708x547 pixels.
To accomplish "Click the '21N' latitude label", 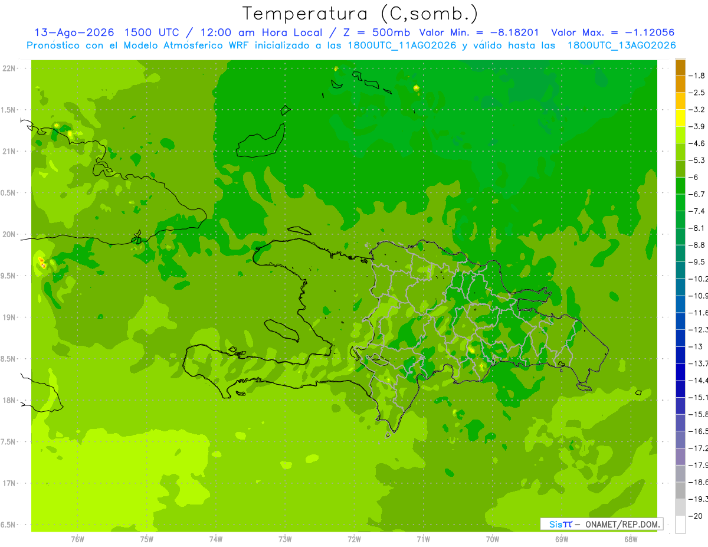I will click(x=9, y=152).
